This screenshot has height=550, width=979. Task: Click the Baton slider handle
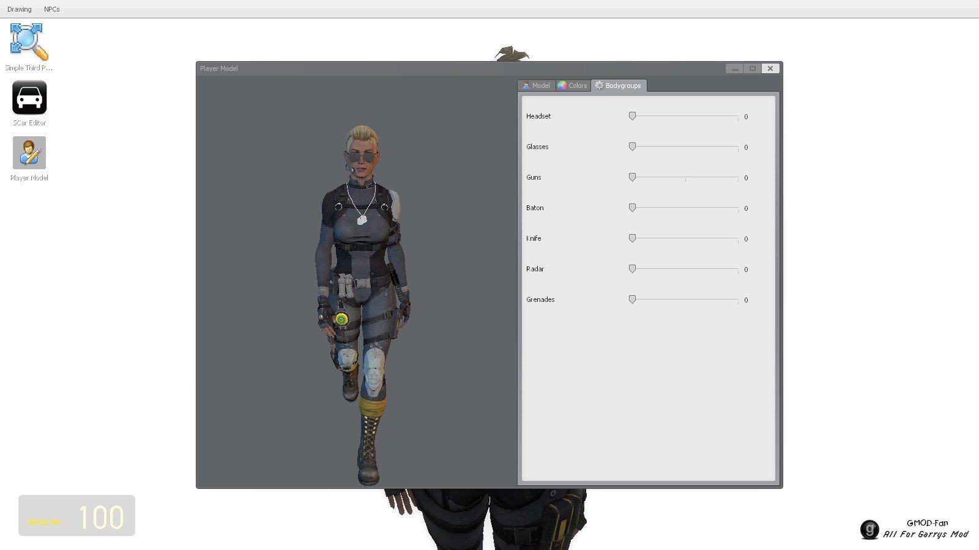[x=632, y=208]
